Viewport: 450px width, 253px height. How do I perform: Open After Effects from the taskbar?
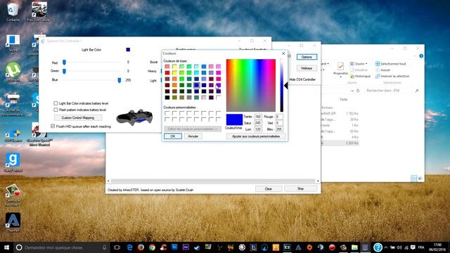pos(186,247)
